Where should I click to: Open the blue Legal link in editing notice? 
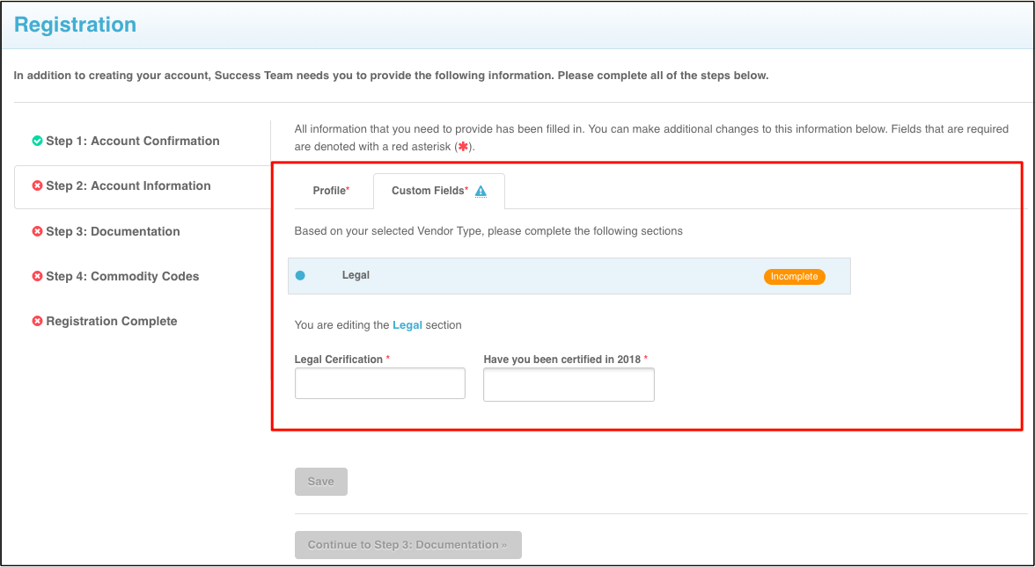[407, 324]
